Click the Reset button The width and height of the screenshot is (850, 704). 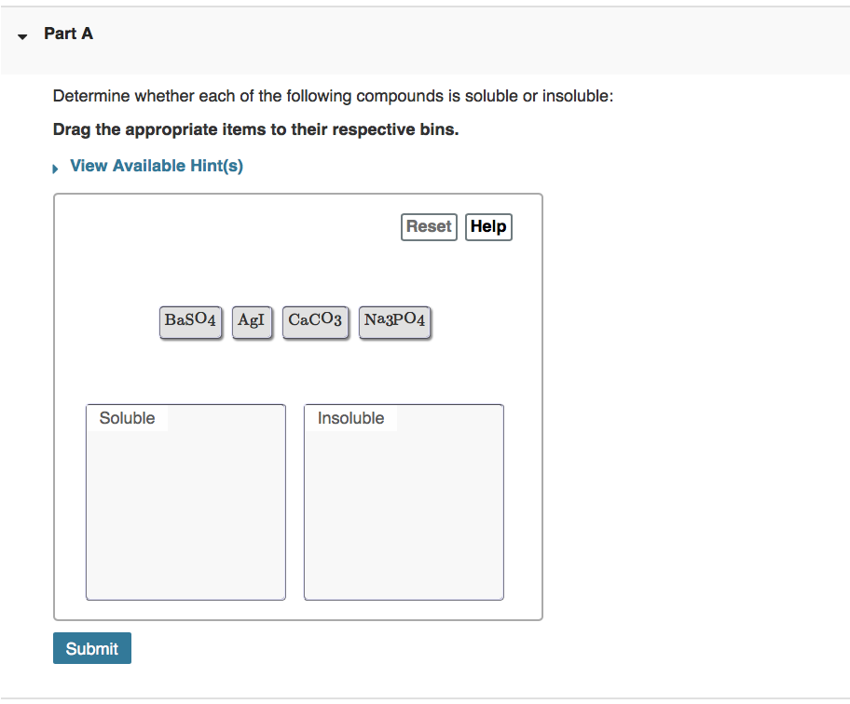click(429, 226)
